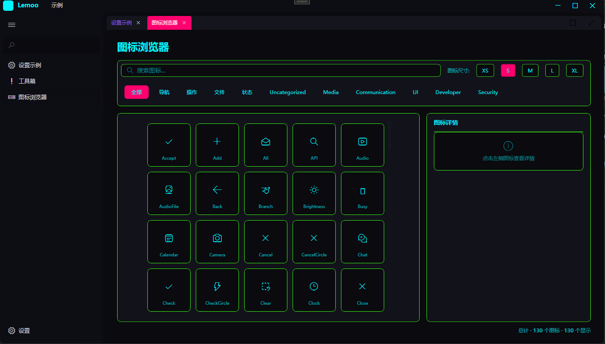Close the 设置示例 tab
The width and height of the screenshot is (605, 344).
point(138,23)
